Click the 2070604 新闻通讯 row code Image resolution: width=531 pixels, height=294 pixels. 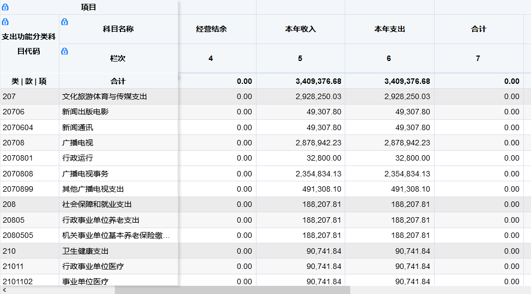[x=18, y=128]
